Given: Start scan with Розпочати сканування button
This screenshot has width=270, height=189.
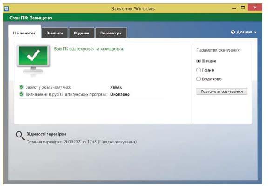Looking at the screenshot, I should pos(222,91).
